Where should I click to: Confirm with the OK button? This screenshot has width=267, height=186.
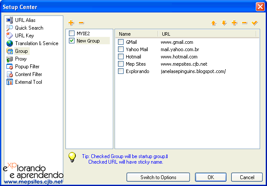point(211,177)
